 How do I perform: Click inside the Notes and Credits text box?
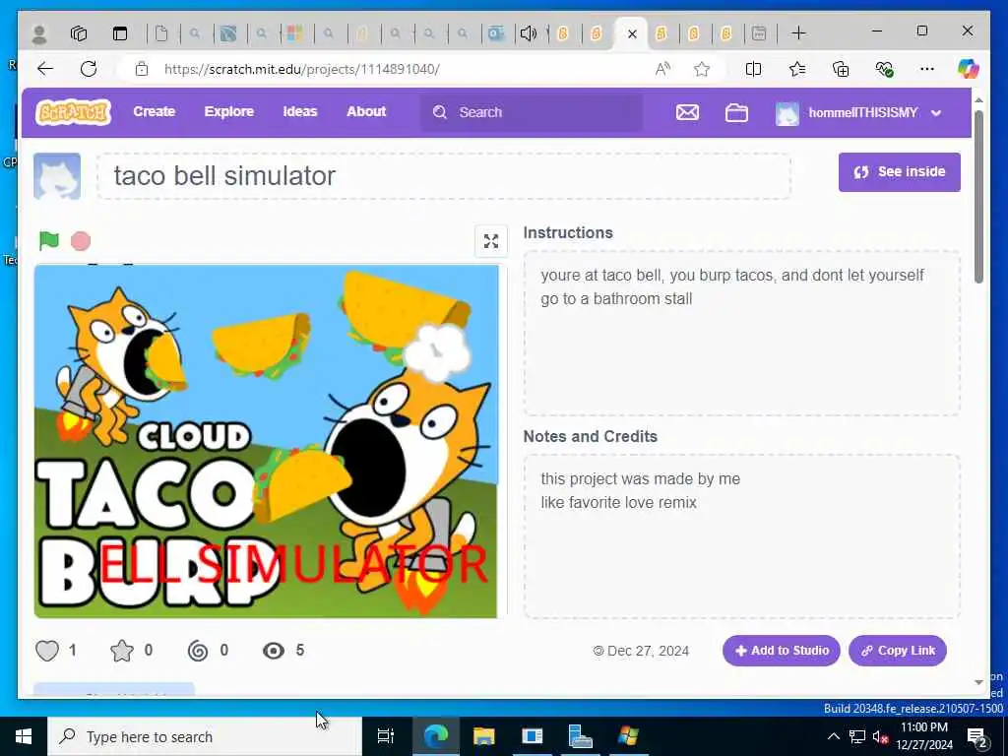(x=742, y=536)
